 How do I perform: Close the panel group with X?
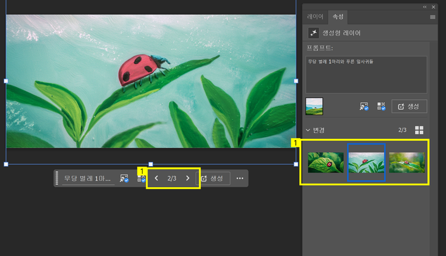click(x=433, y=7)
